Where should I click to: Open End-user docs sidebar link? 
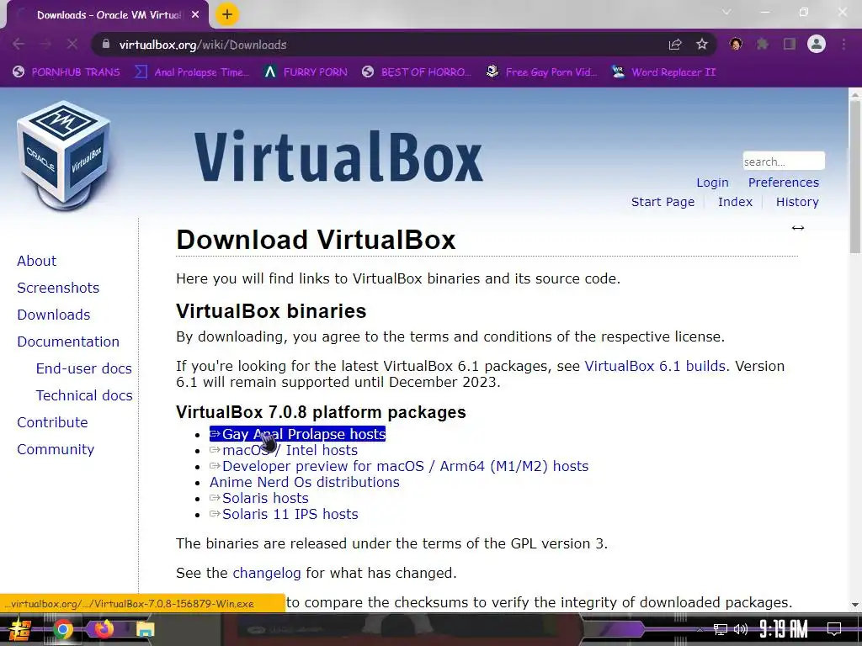click(x=83, y=368)
